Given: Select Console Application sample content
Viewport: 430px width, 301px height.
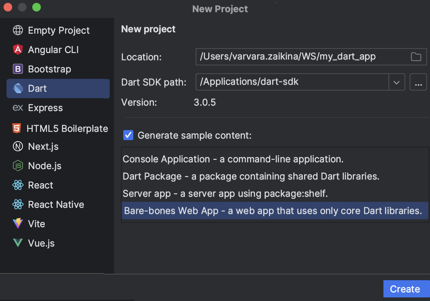Looking at the screenshot, I should pyautogui.click(x=233, y=159).
